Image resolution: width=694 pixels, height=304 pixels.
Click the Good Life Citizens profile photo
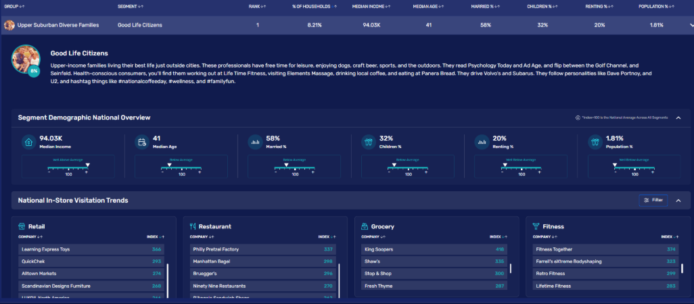26,59
